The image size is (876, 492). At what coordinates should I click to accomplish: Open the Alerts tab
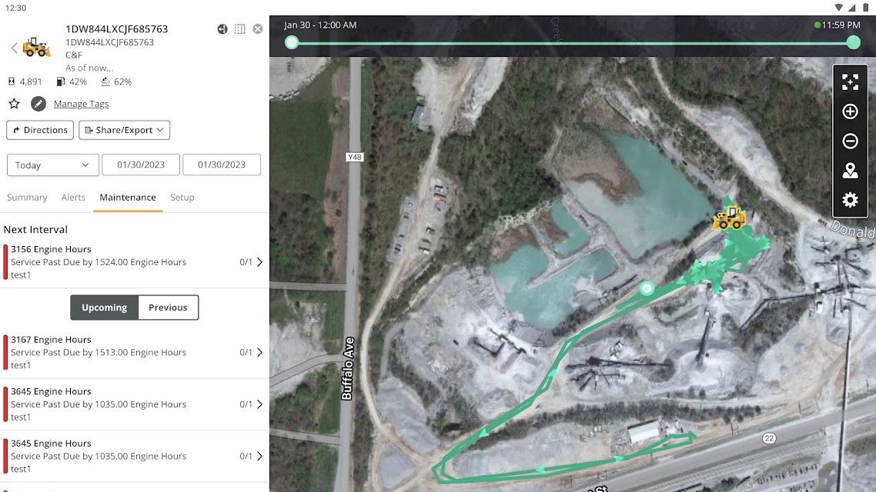[x=73, y=198]
